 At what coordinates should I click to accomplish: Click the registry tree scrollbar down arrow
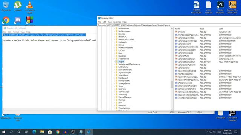click(x=172, y=109)
